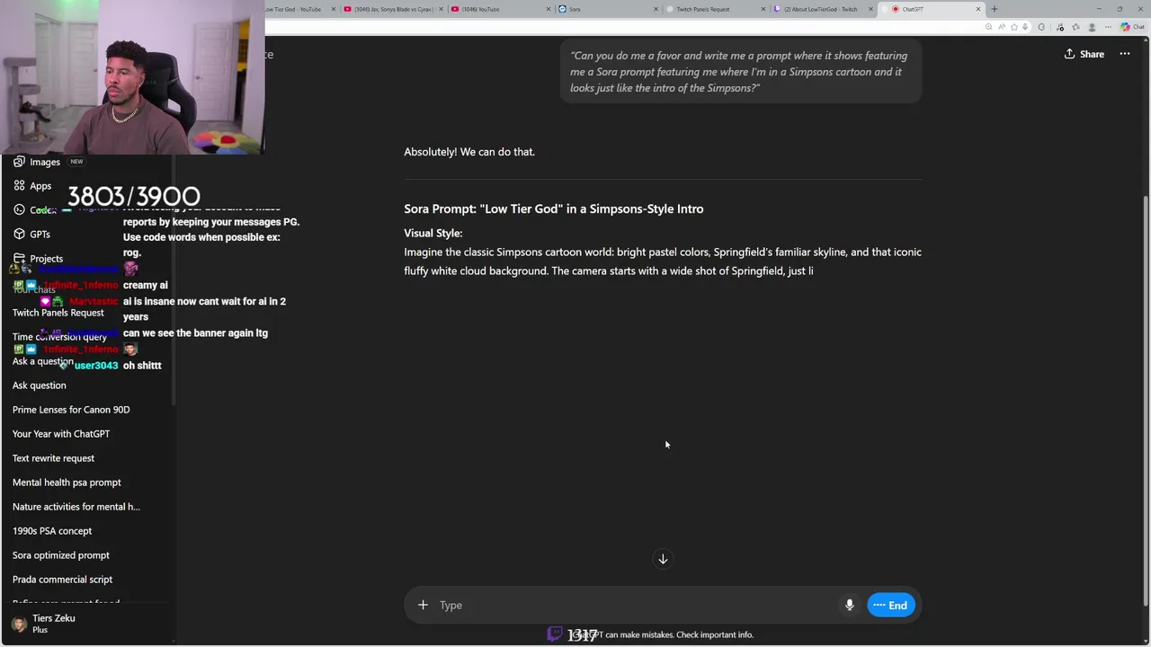The image size is (1151, 647).
Task: Click the webcam overlay thumbnail
Action: (x=132, y=77)
